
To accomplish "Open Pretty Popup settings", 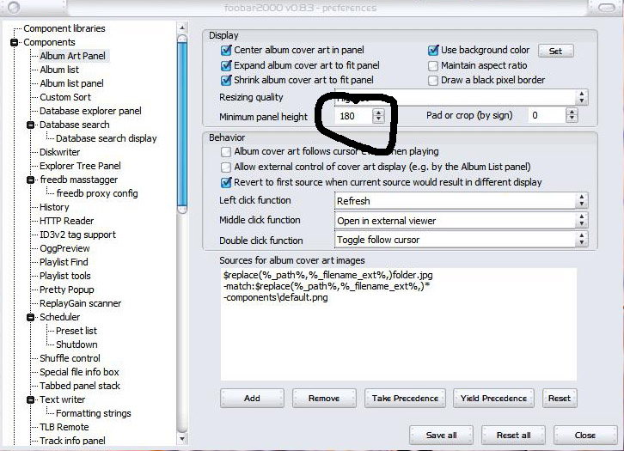I will (66, 289).
